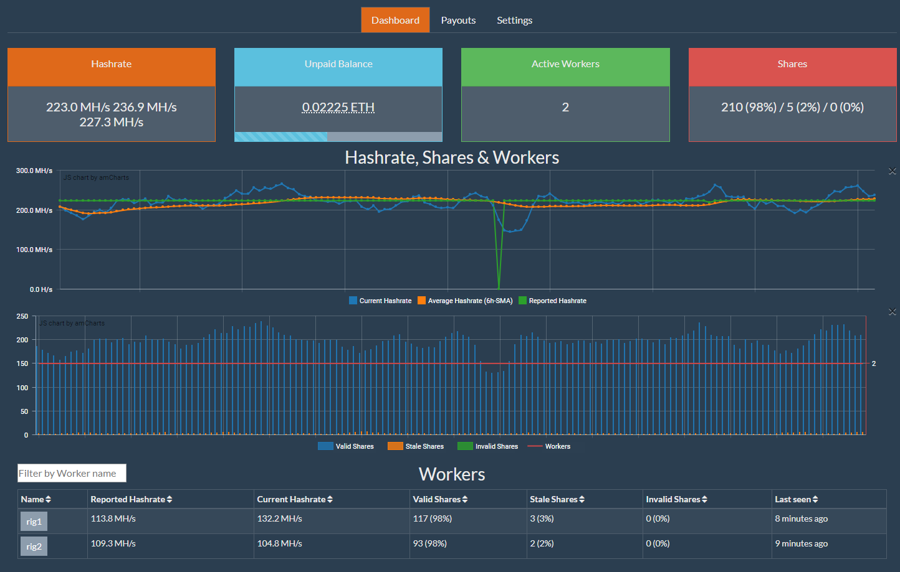This screenshot has width=900, height=572.
Task: Toggle Valid Shares legend swatch
Action: [325, 446]
